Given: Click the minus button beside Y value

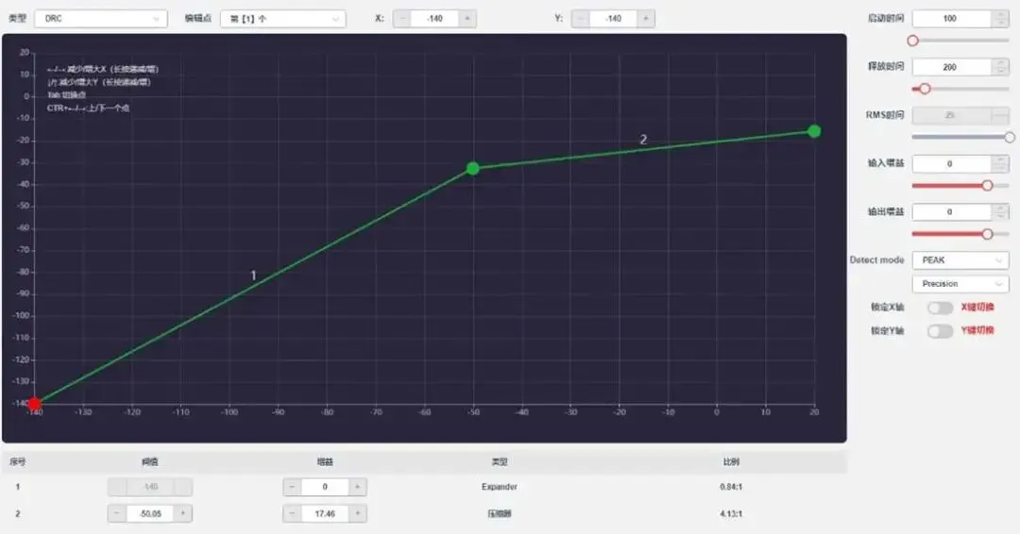Looking at the screenshot, I should [581, 19].
